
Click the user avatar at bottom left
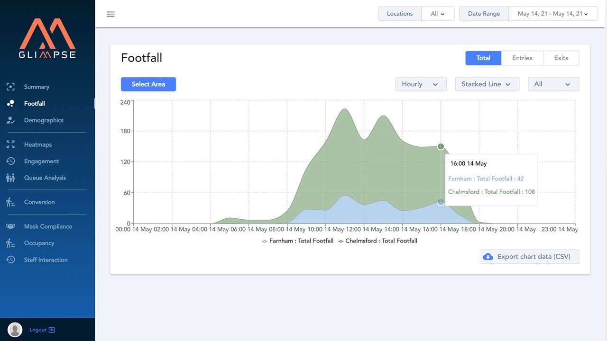(x=14, y=330)
